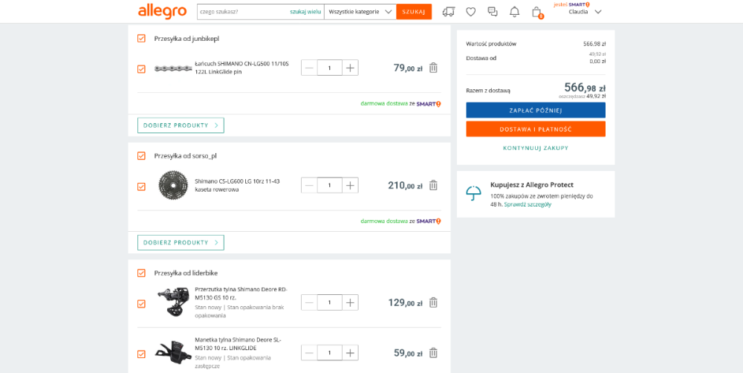743x373 pixels.
Task: Open the SHIMANO chain product thumbnail
Action: coord(173,68)
